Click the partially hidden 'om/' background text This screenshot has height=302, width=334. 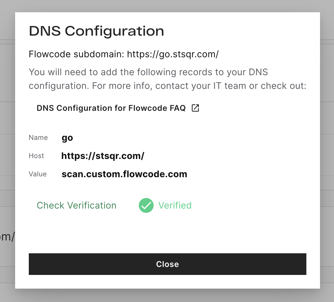click(x=7, y=237)
